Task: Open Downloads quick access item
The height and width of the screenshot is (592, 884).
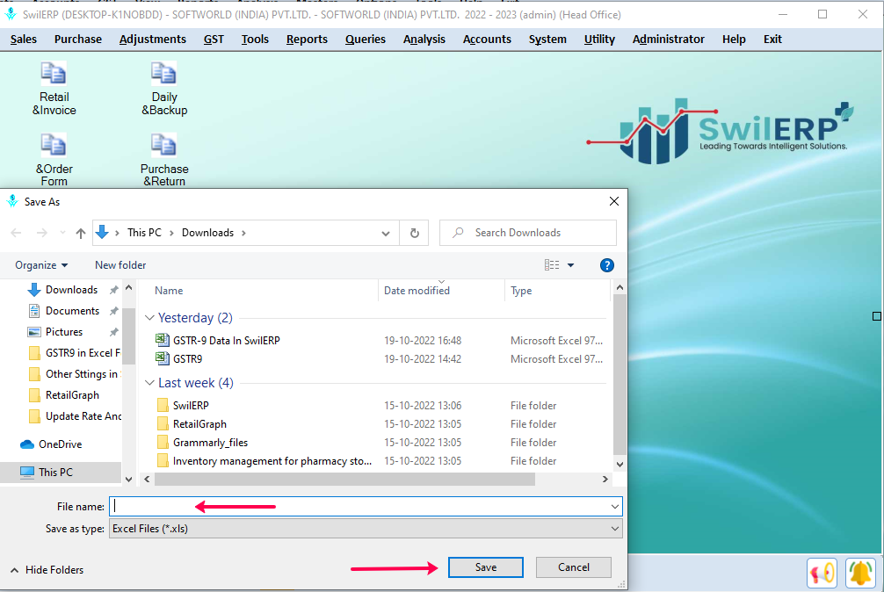Action: 71,290
